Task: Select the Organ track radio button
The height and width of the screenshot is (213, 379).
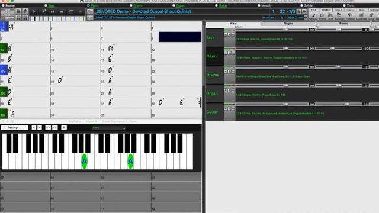Action: pyautogui.click(x=174, y=5)
